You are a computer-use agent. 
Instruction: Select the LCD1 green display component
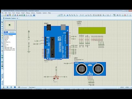[92, 31]
